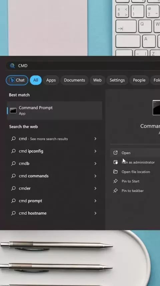The height and width of the screenshot is (286, 160).
Task: Choose Pin to Start
Action: (135, 181)
